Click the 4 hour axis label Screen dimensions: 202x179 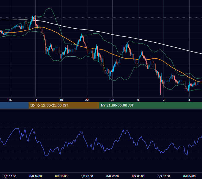(189, 100)
